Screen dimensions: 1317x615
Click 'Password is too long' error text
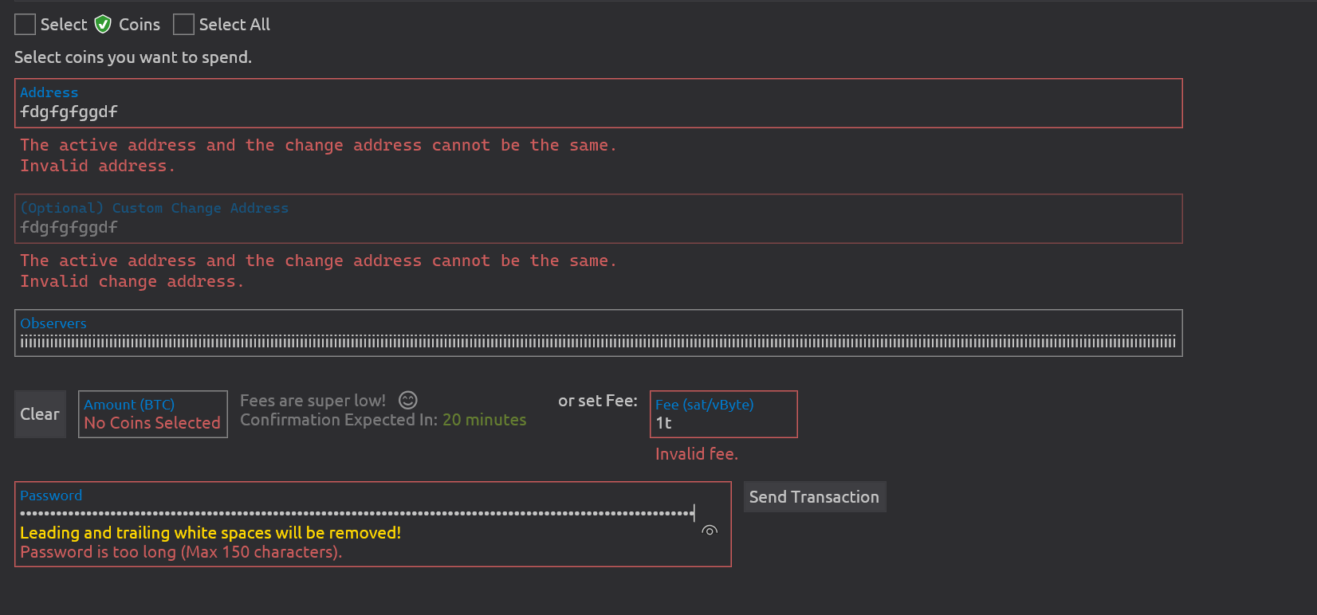pyautogui.click(x=181, y=552)
